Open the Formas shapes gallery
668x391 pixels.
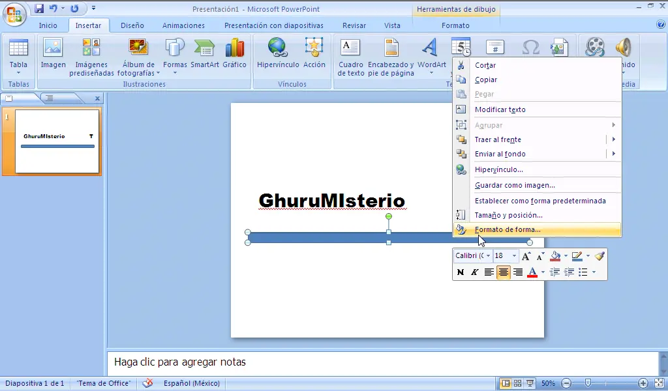pos(175,56)
